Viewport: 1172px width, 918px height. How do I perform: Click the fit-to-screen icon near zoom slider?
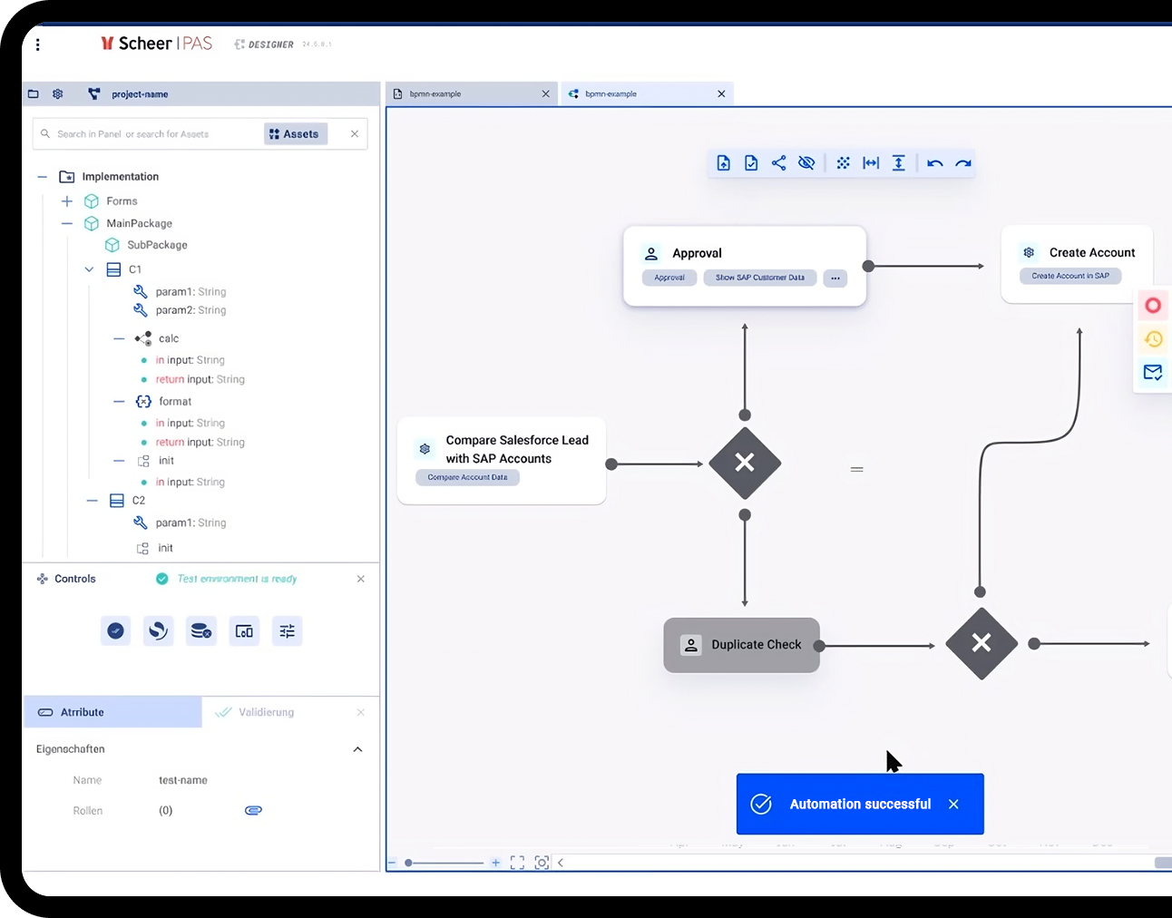(517, 863)
